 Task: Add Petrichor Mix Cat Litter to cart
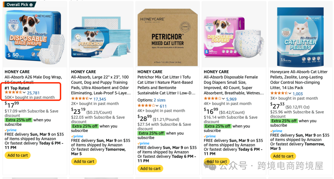tap(150, 169)
